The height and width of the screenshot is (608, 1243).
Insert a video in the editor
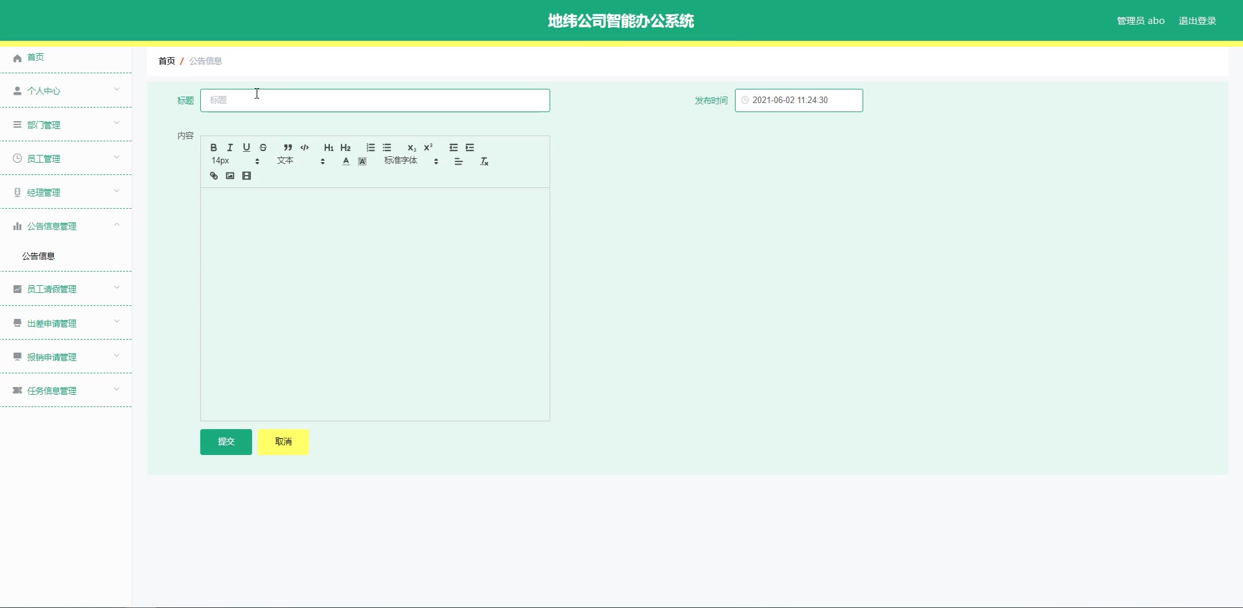click(247, 176)
